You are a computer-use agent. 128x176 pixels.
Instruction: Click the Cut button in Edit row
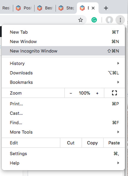(71, 143)
